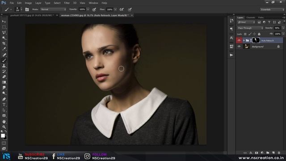The image size is (286, 161).
Task: Open the Essentials workspace dropdown
Action: coord(272,9)
